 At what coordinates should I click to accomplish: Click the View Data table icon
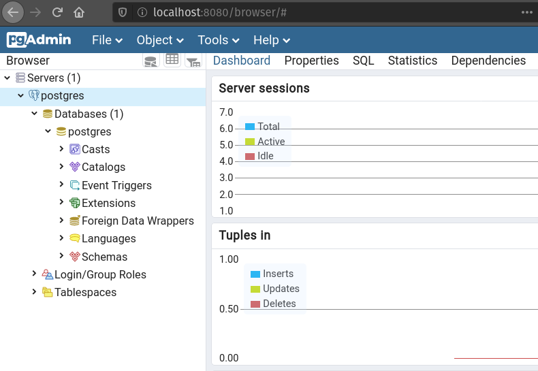(x=172, y=60)
